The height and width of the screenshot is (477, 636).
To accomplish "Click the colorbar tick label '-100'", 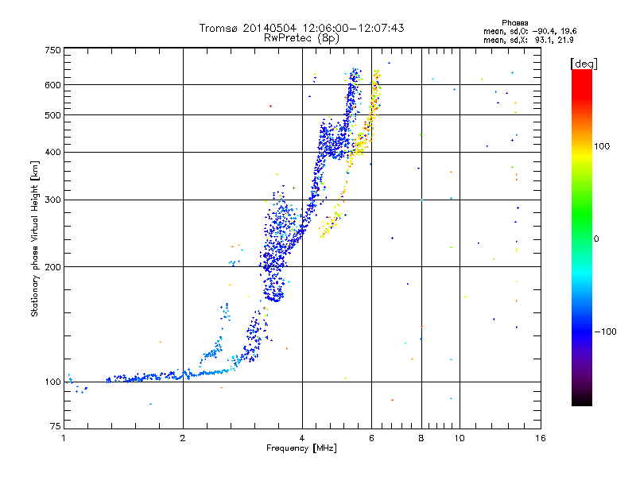I will (605, 332).
